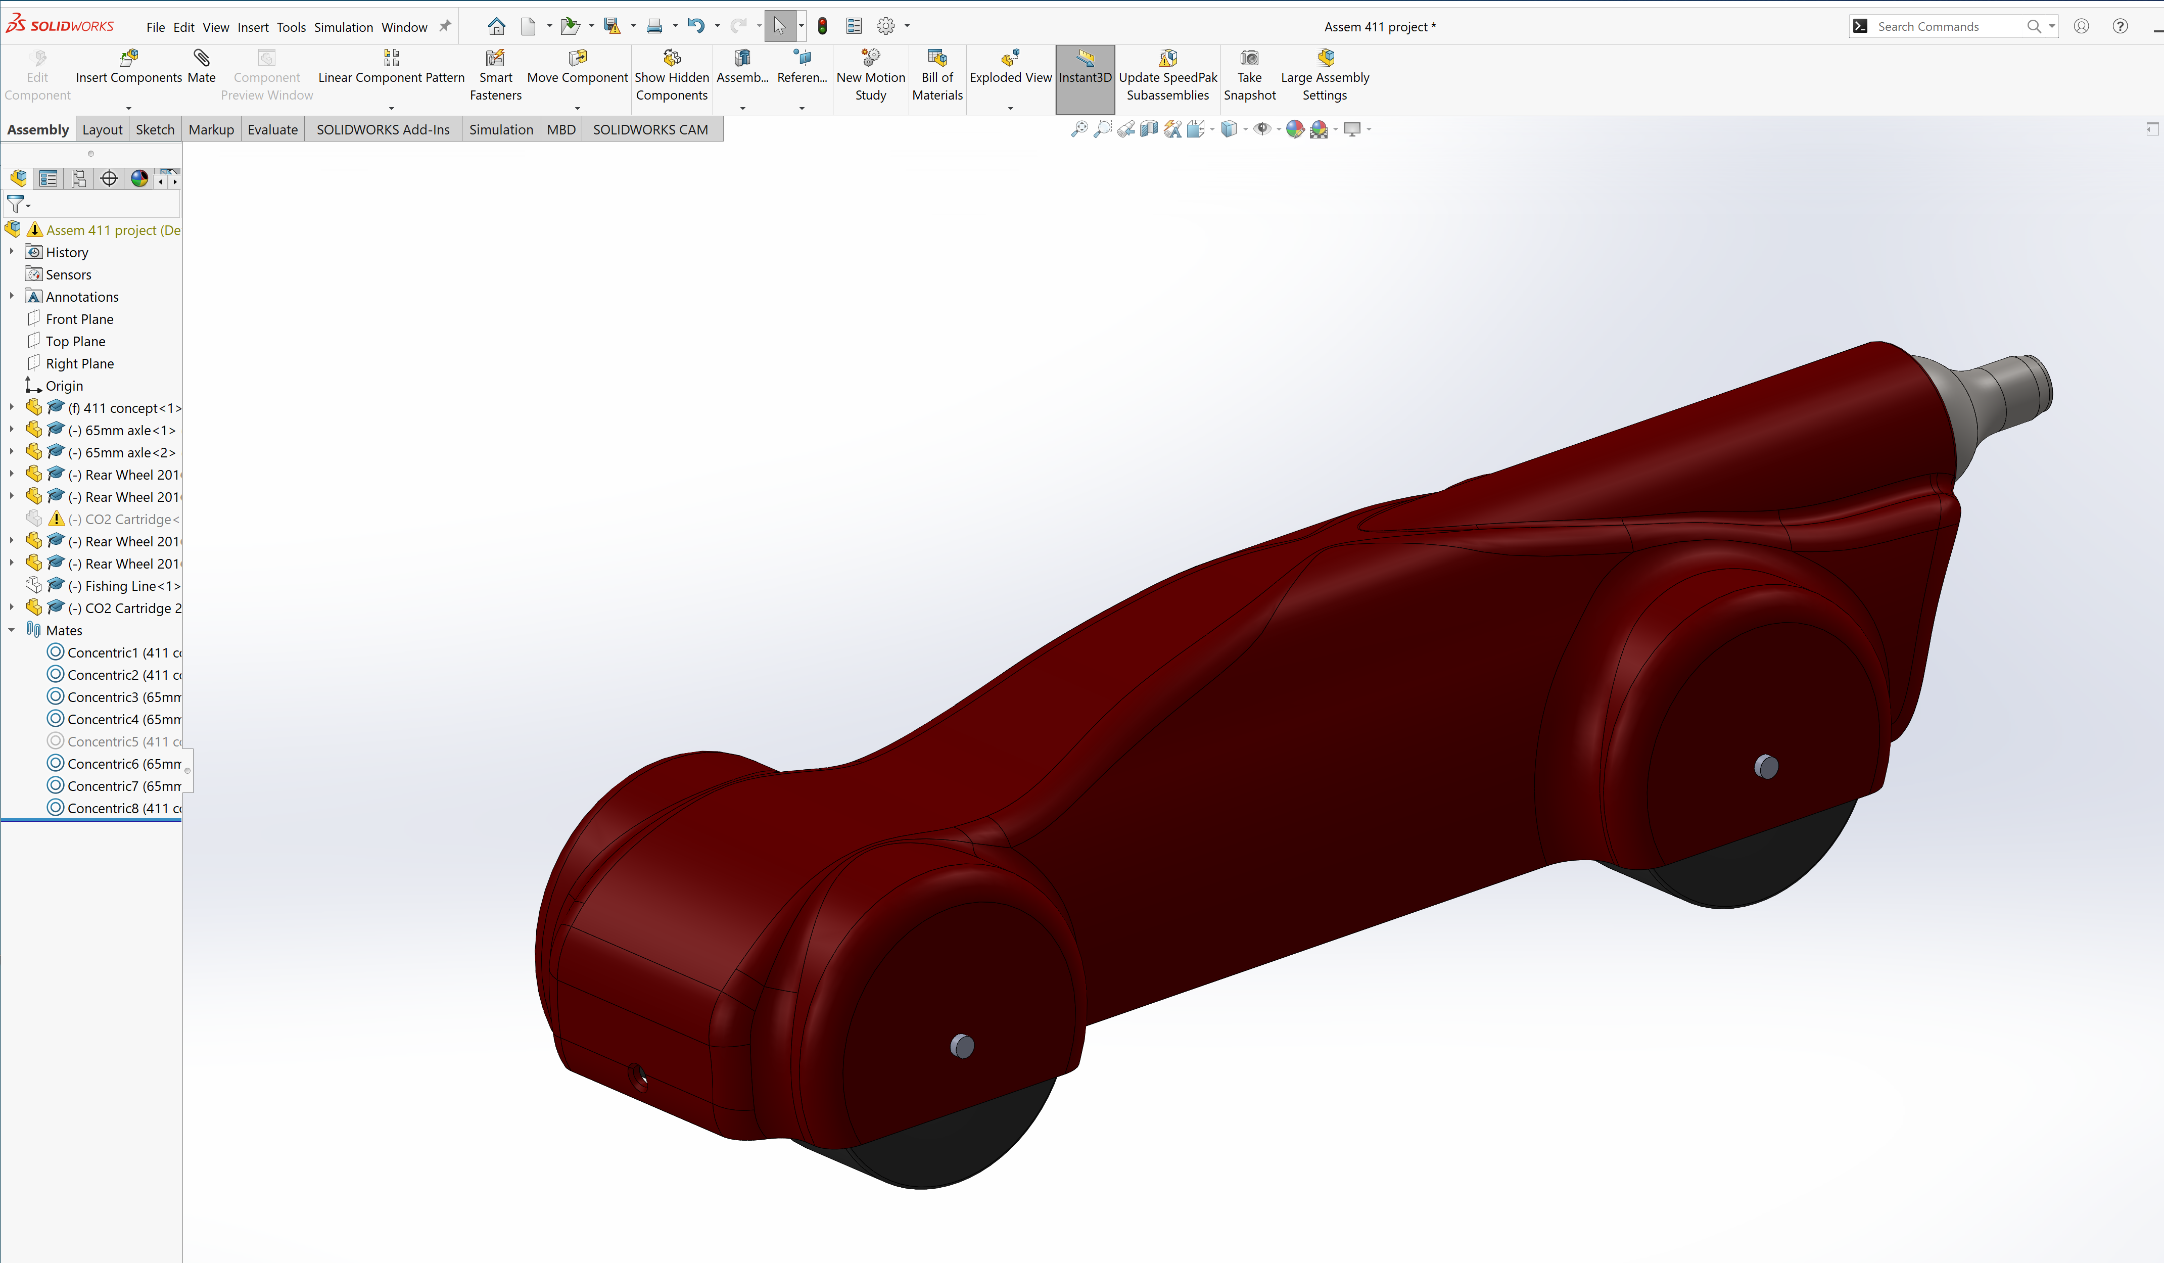Click the Help question mark button

[x=2120, y=27]
